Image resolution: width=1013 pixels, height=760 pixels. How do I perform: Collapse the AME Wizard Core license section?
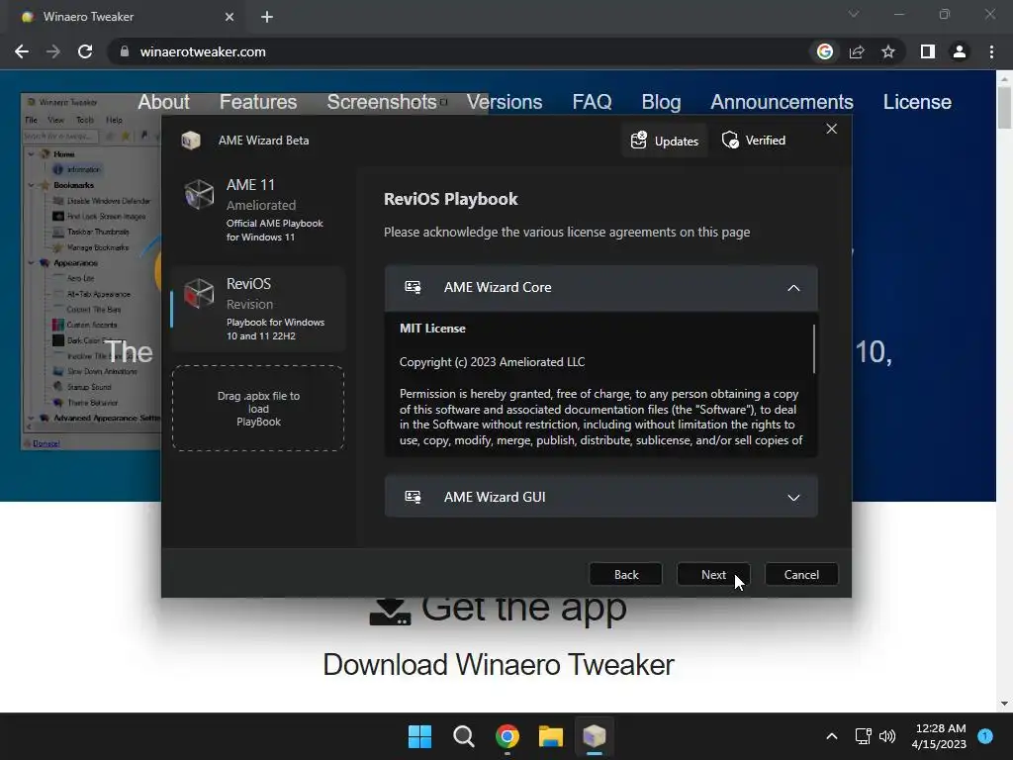793,288
